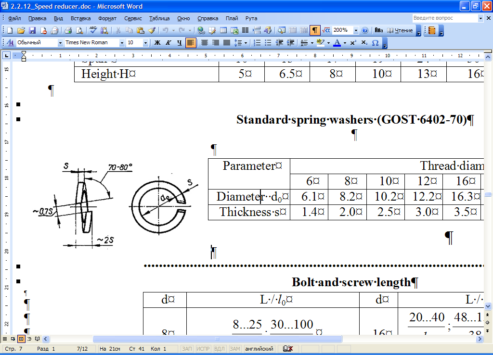This screenshot has height=355, width=493.
Task: Open the Таблица menu
Action: (x=159, y=18)
